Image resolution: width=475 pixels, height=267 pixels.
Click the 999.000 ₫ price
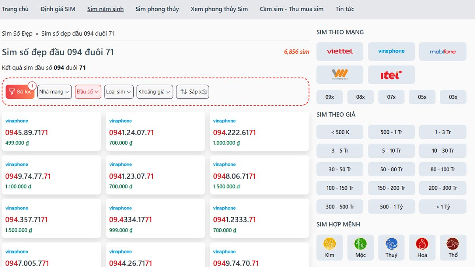121,230
